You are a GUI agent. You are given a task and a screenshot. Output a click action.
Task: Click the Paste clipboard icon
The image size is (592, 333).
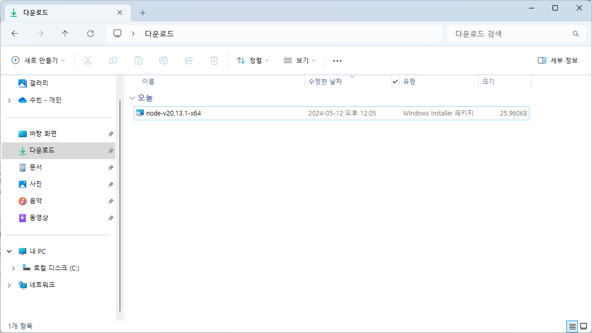pos(138,60)
